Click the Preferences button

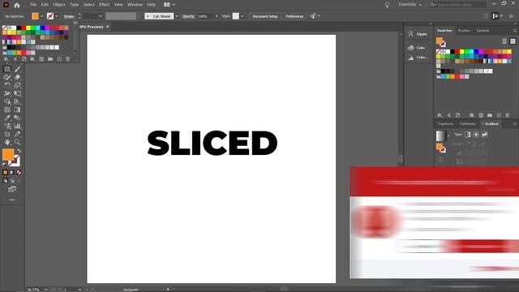tap(294, 16)
